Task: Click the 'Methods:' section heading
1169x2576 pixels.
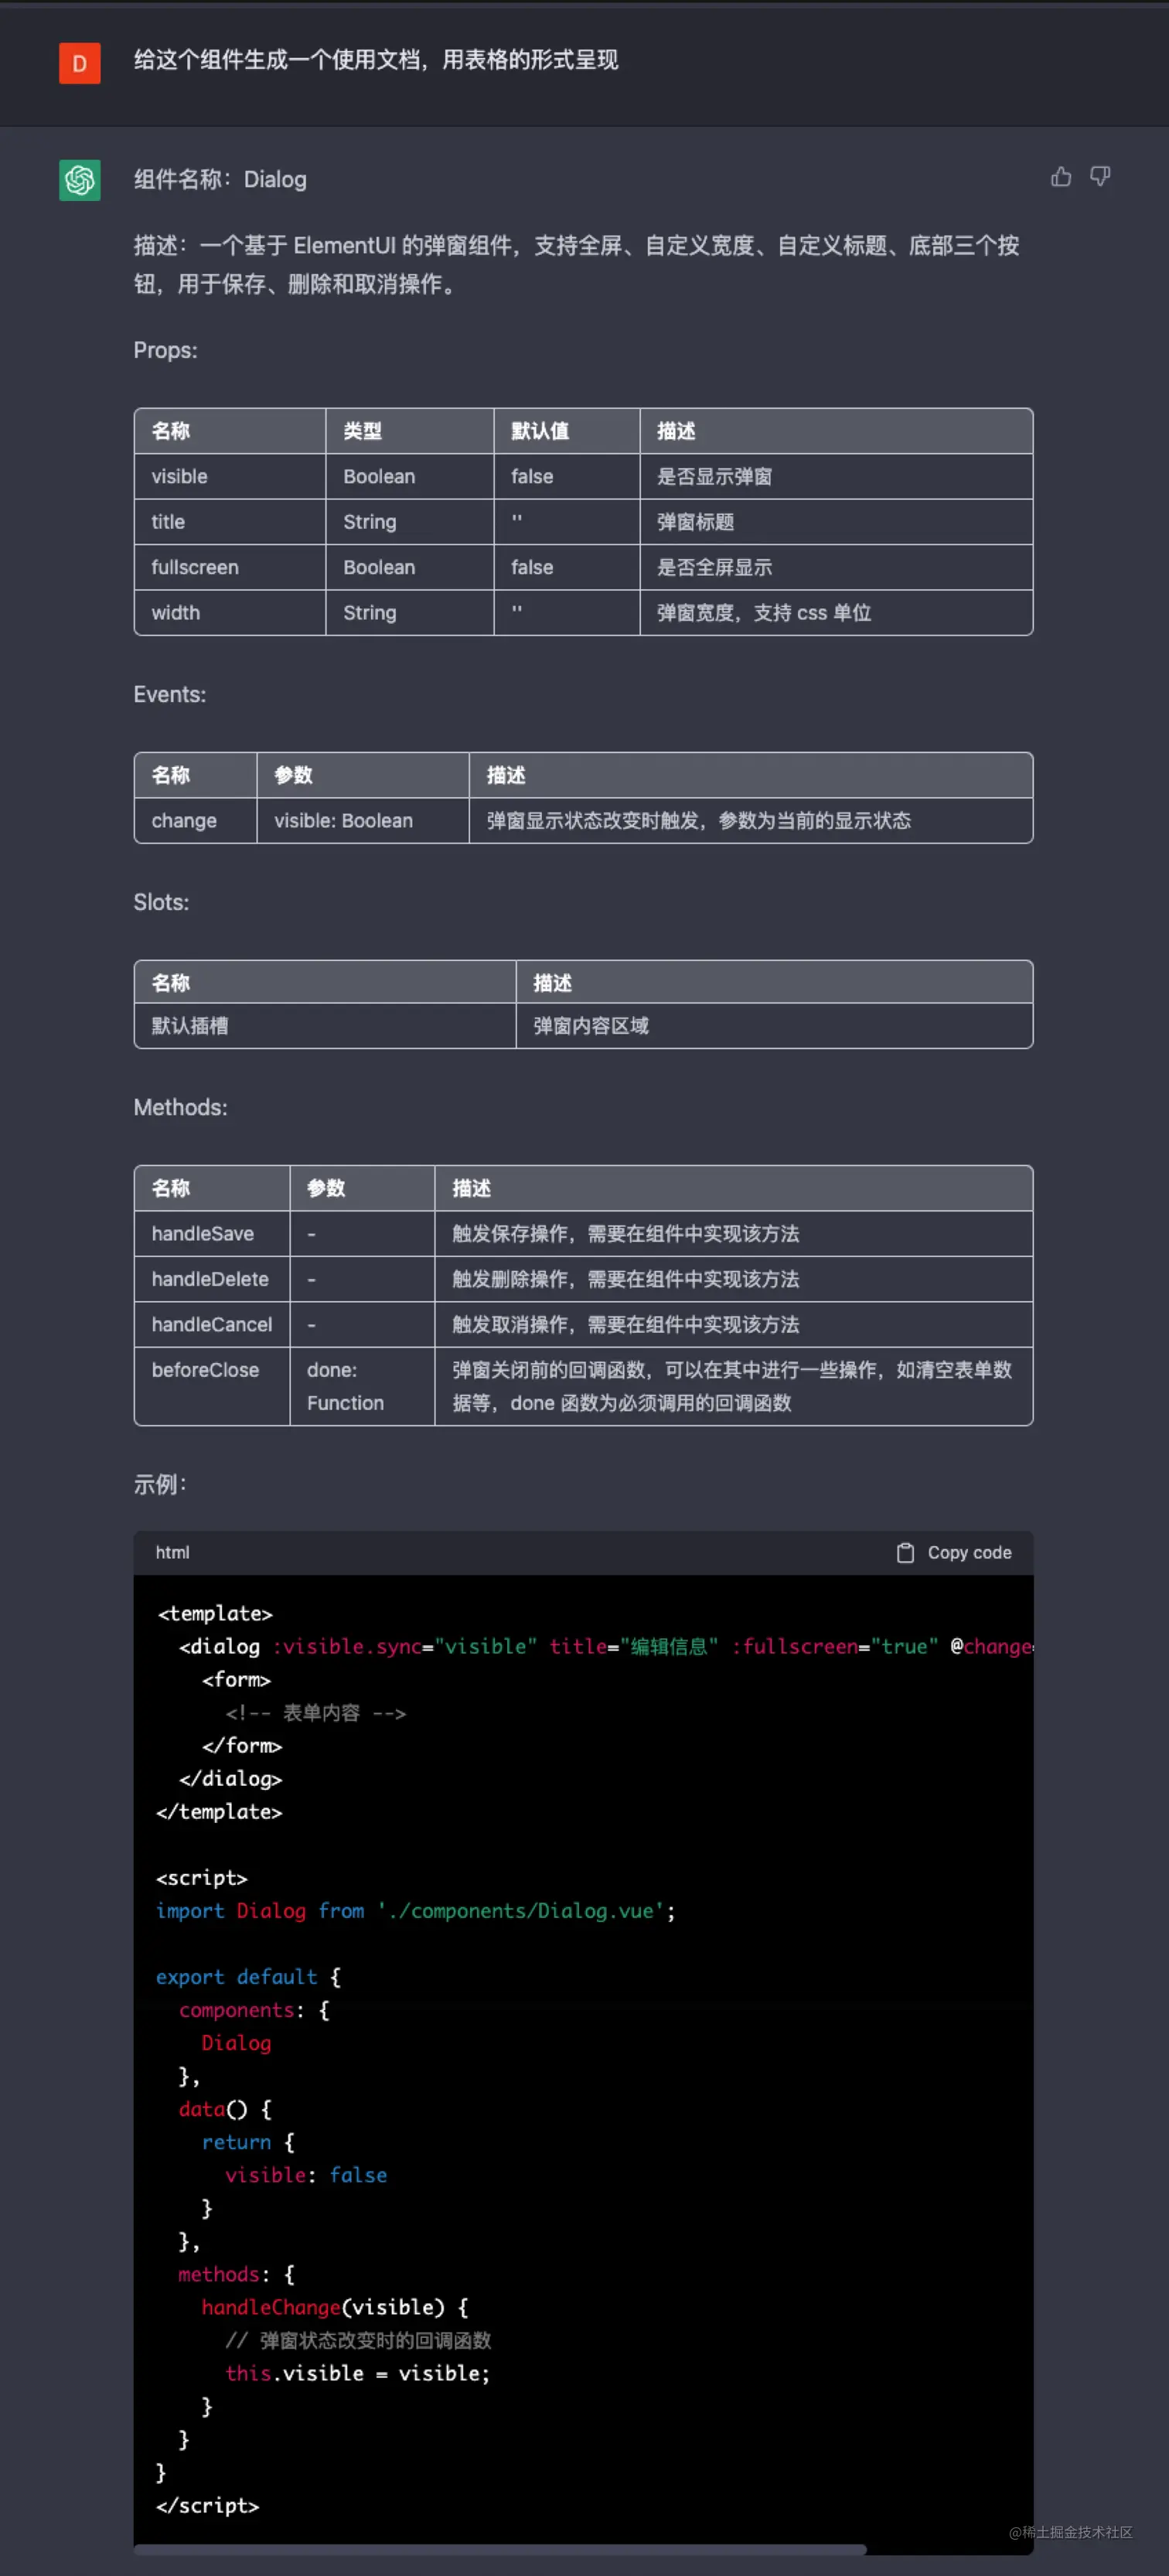Action: [181, 1107]
